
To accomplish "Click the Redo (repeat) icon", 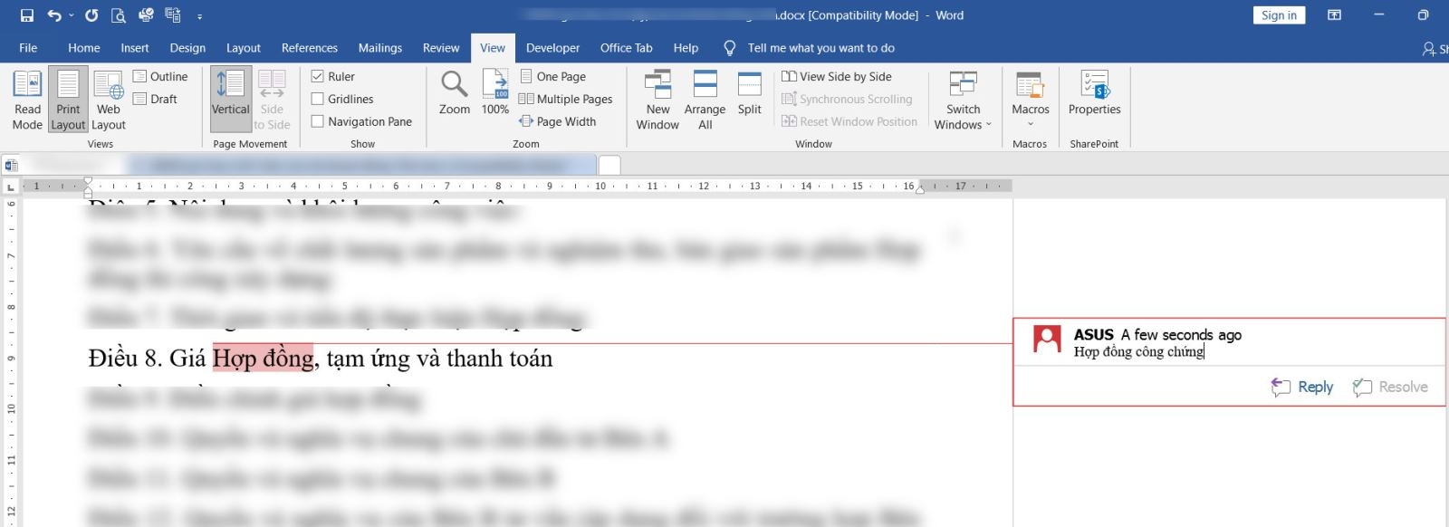I will click(91, 15).
